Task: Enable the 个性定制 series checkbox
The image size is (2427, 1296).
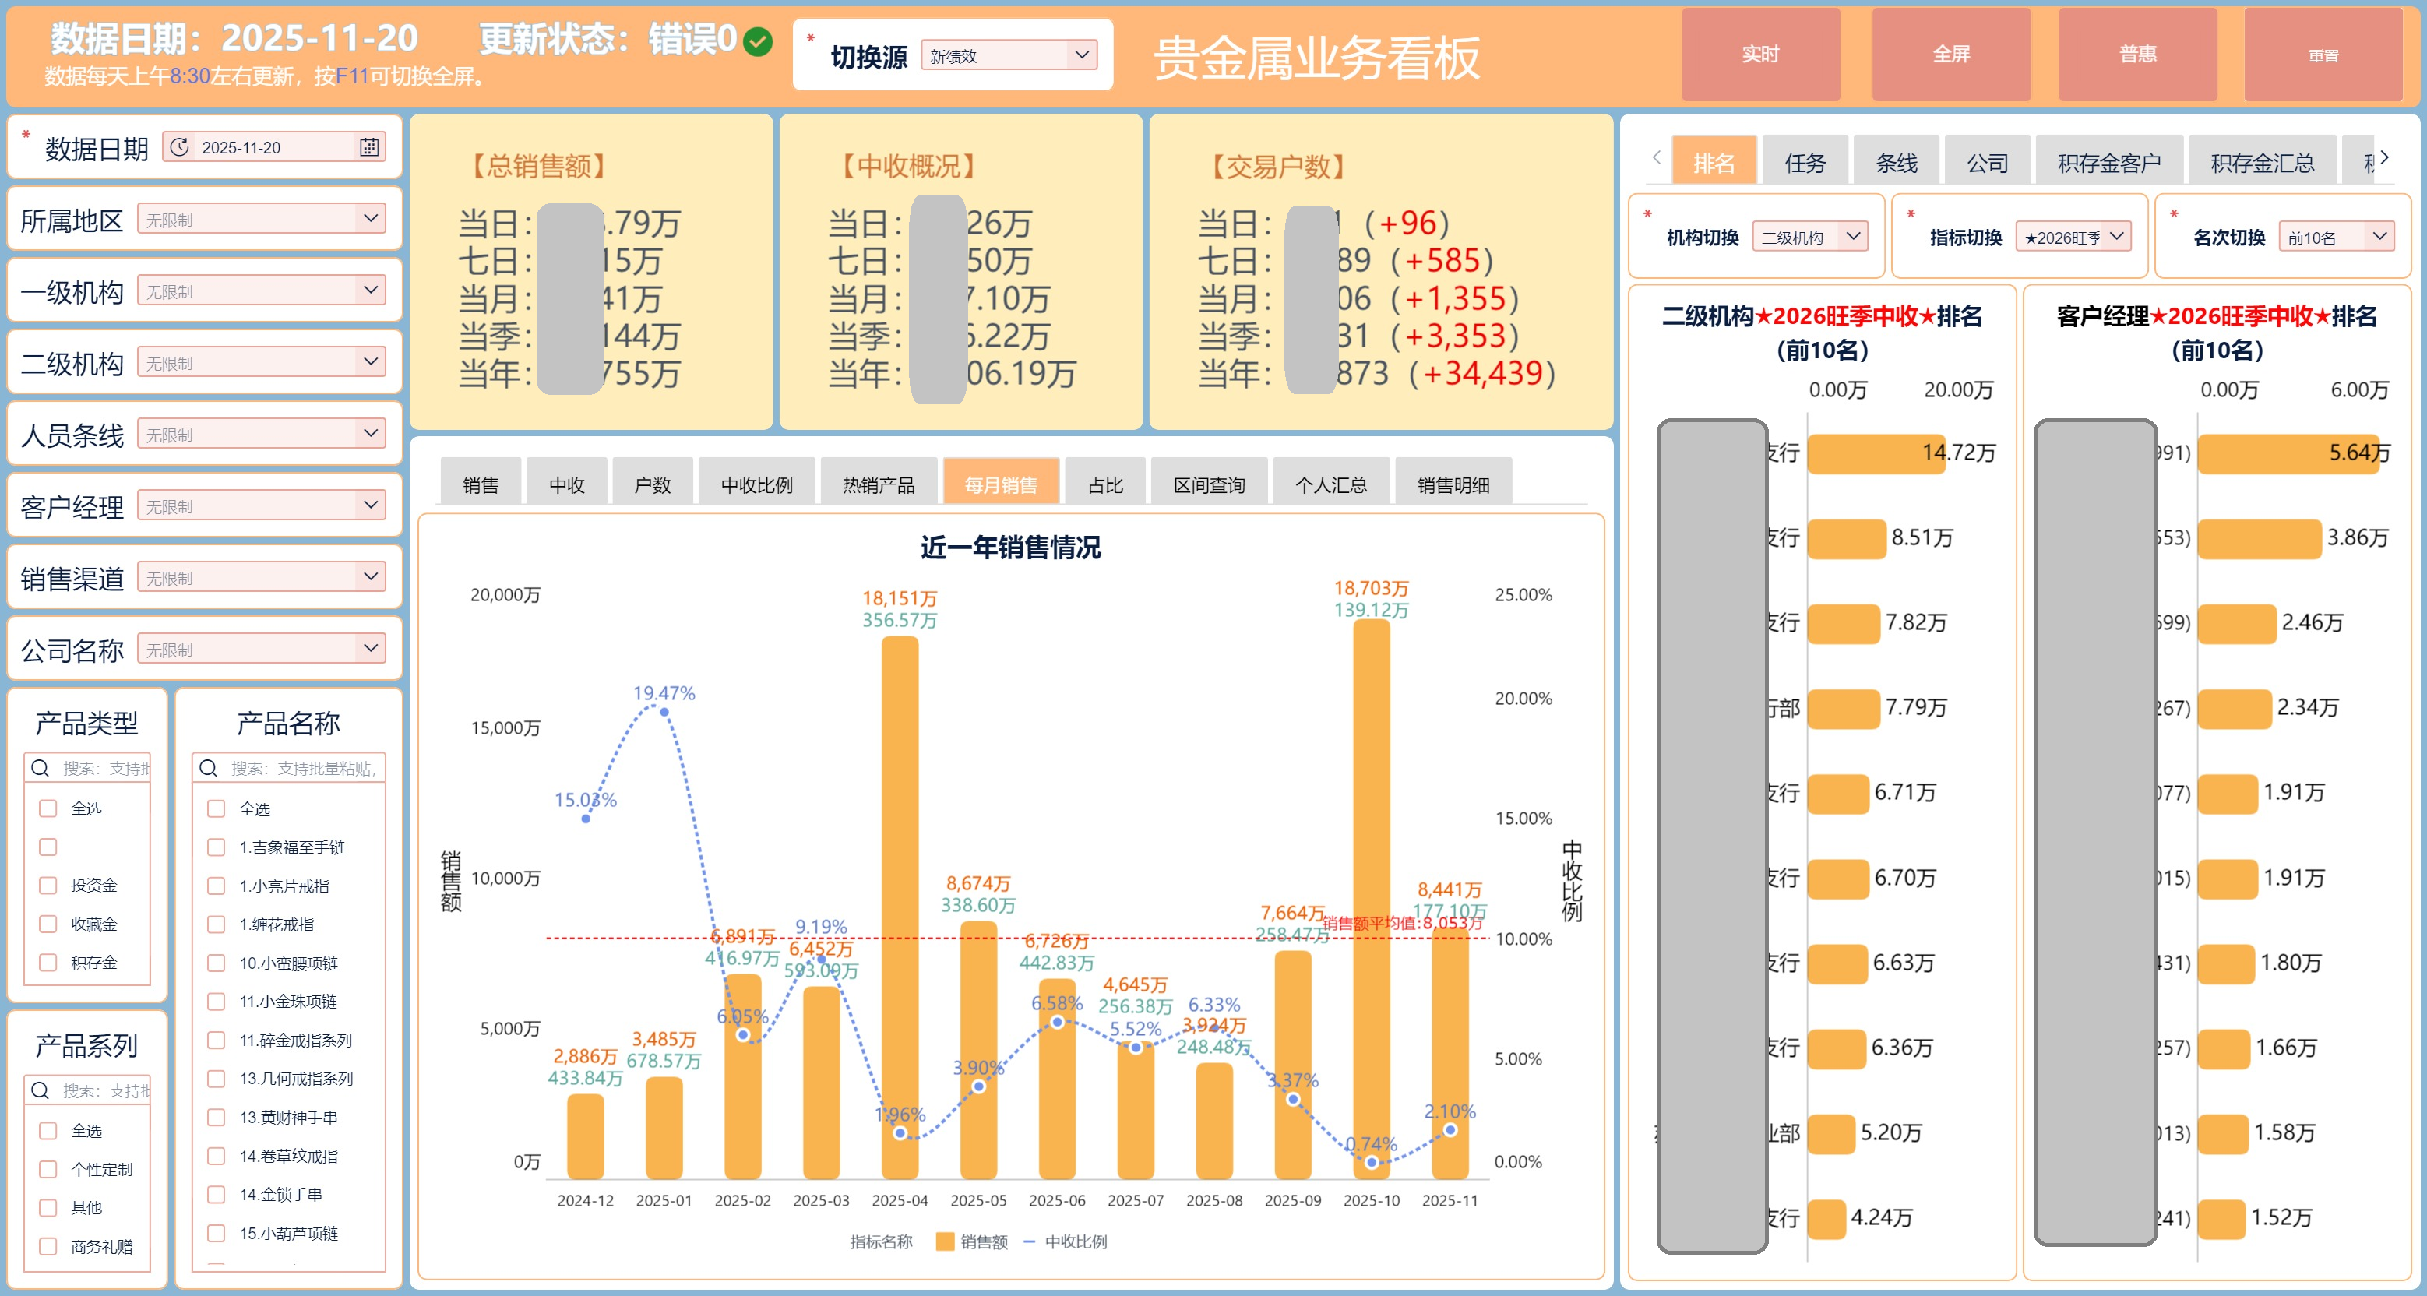Action: click(48, 1169)
